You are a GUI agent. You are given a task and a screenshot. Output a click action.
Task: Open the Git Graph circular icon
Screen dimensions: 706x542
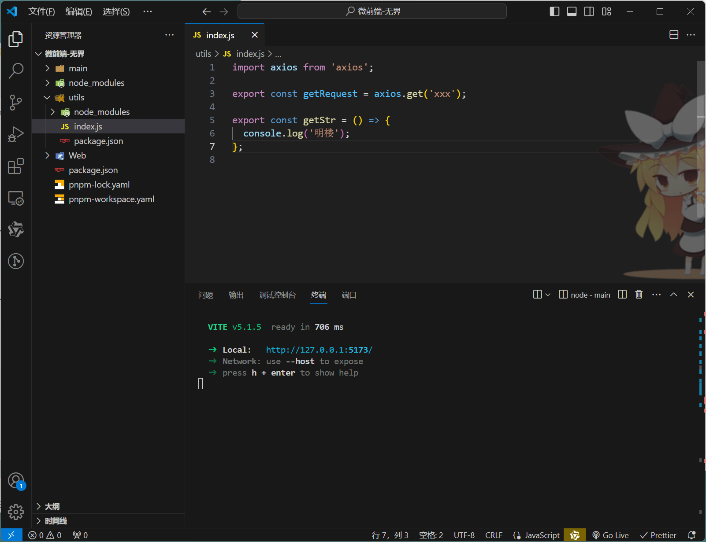pos(16,261)
